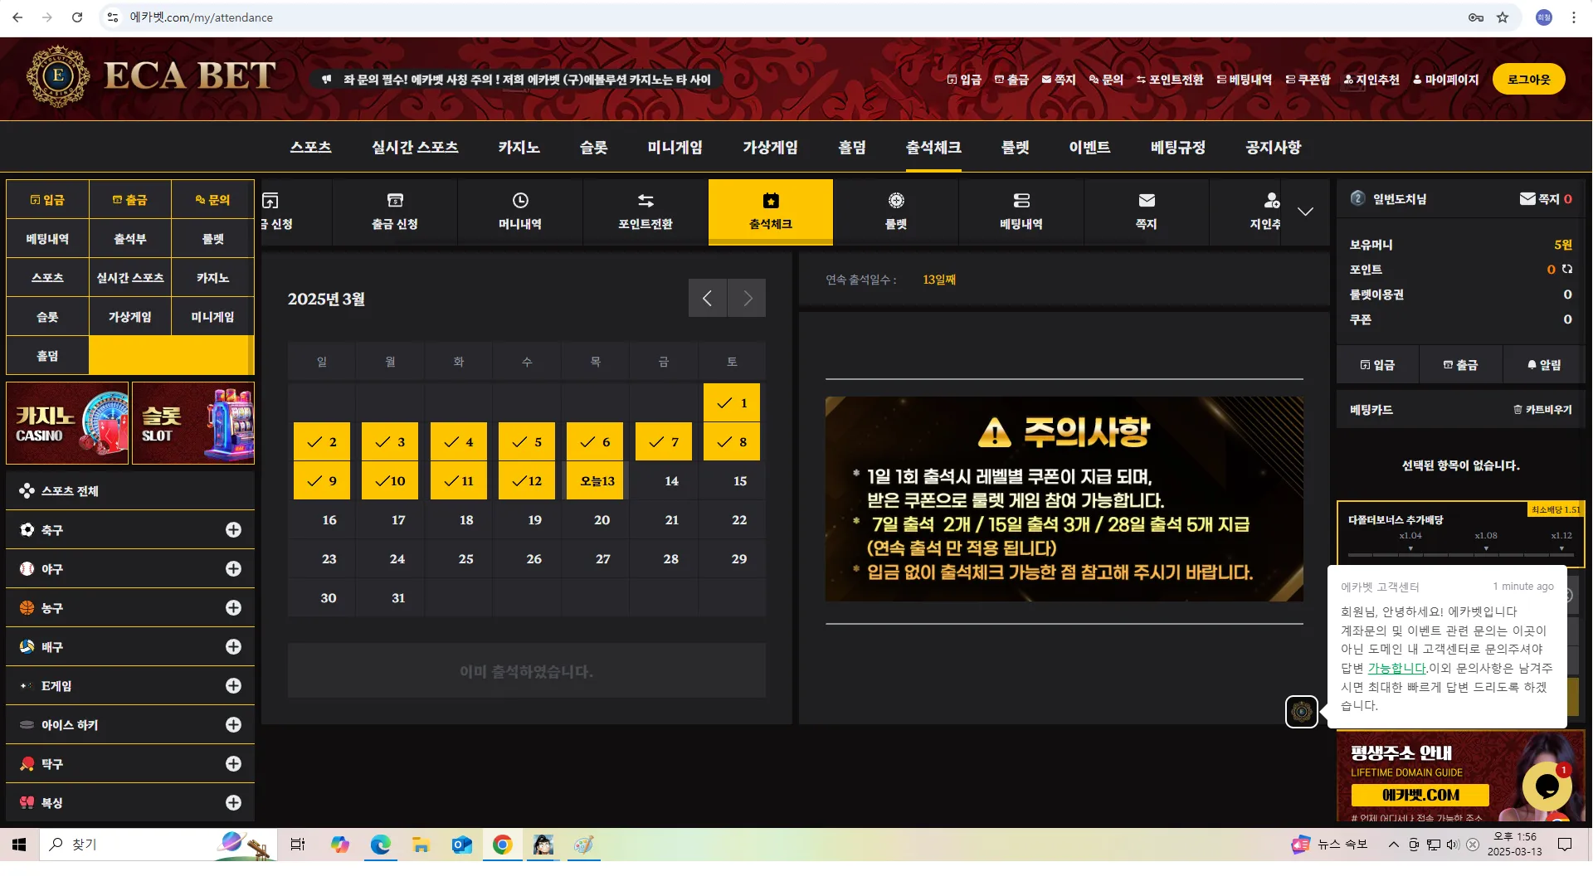
Task: Click the 베팅내역 icon tab in submenu
Action: point(1021,212)
